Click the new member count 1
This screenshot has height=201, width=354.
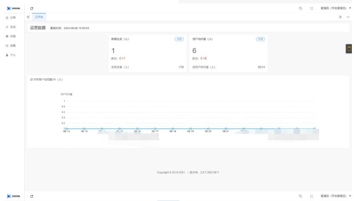[x=113, y=51]
